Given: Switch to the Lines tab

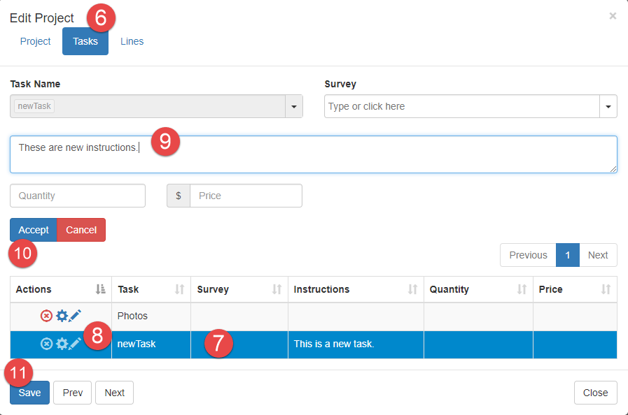Looking at the screenshot, I should click(132, 41).
